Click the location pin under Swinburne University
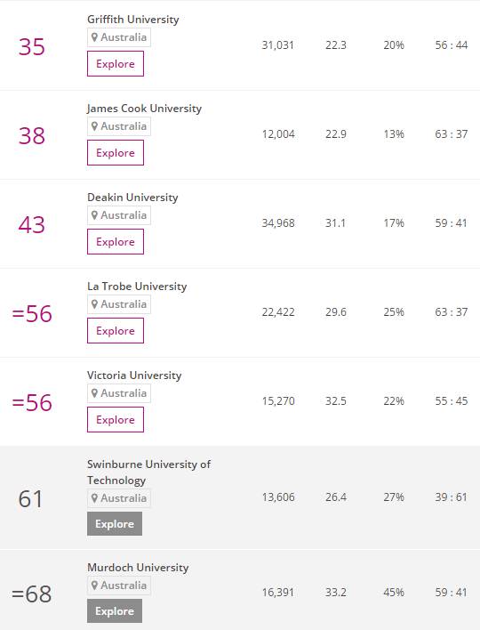 [94, 498]
